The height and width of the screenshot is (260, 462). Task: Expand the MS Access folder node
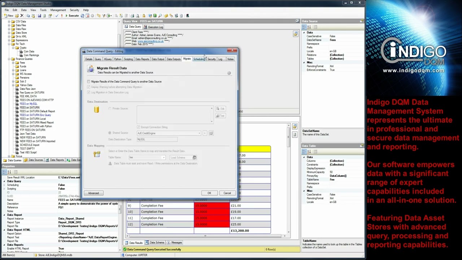pos(13,74)
